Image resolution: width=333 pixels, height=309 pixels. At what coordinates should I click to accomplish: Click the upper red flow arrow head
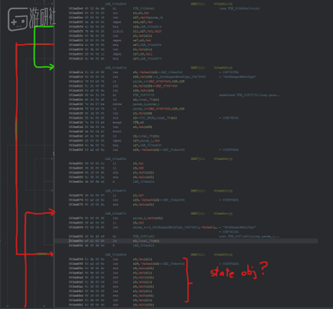[x=52, y=212]
